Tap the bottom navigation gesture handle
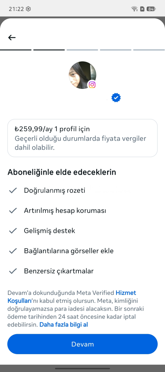Screen dimensions: 165x372 tap(82, 369)
